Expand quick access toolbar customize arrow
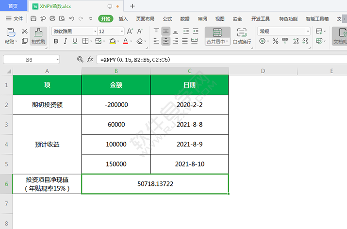Image resolution: width=347 pixels, height=229 pixels. pyautogui.click(x=91, y=19)
